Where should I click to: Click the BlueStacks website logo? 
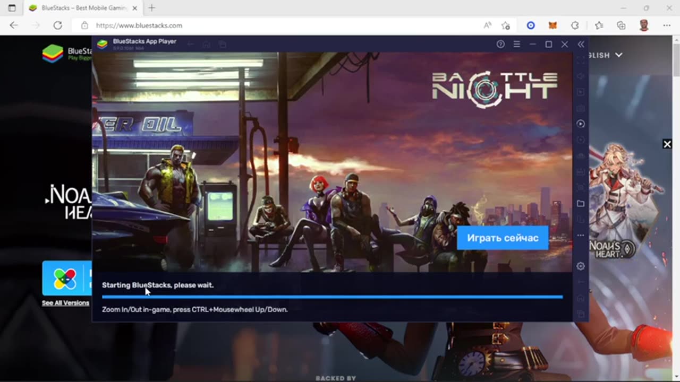(x=66, y=53)
